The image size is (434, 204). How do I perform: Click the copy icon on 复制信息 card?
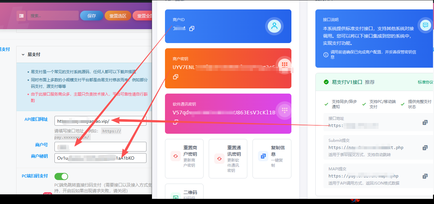click(x=263, y=156)
